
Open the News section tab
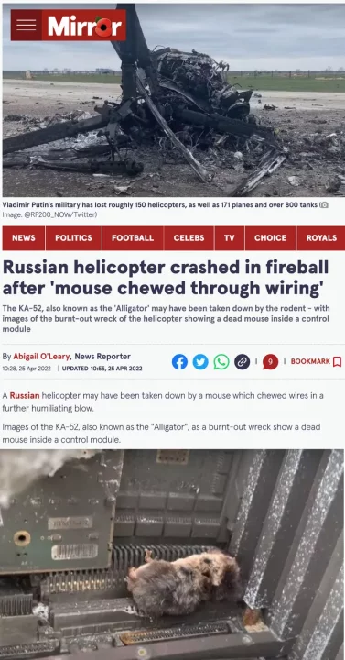click(x=24, y=238)
